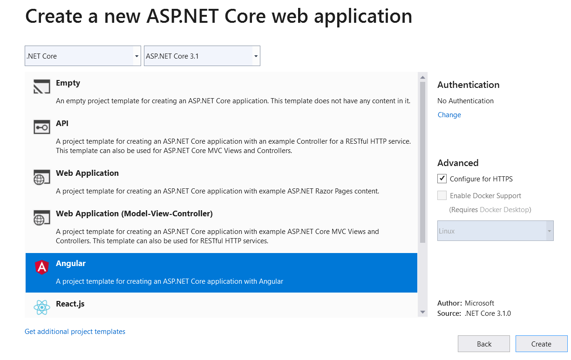Click the Web Application globe icon

[x=42, y=177]
